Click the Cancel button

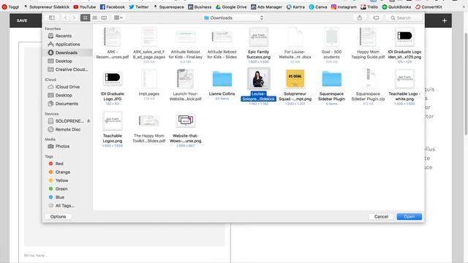point(381,216)
